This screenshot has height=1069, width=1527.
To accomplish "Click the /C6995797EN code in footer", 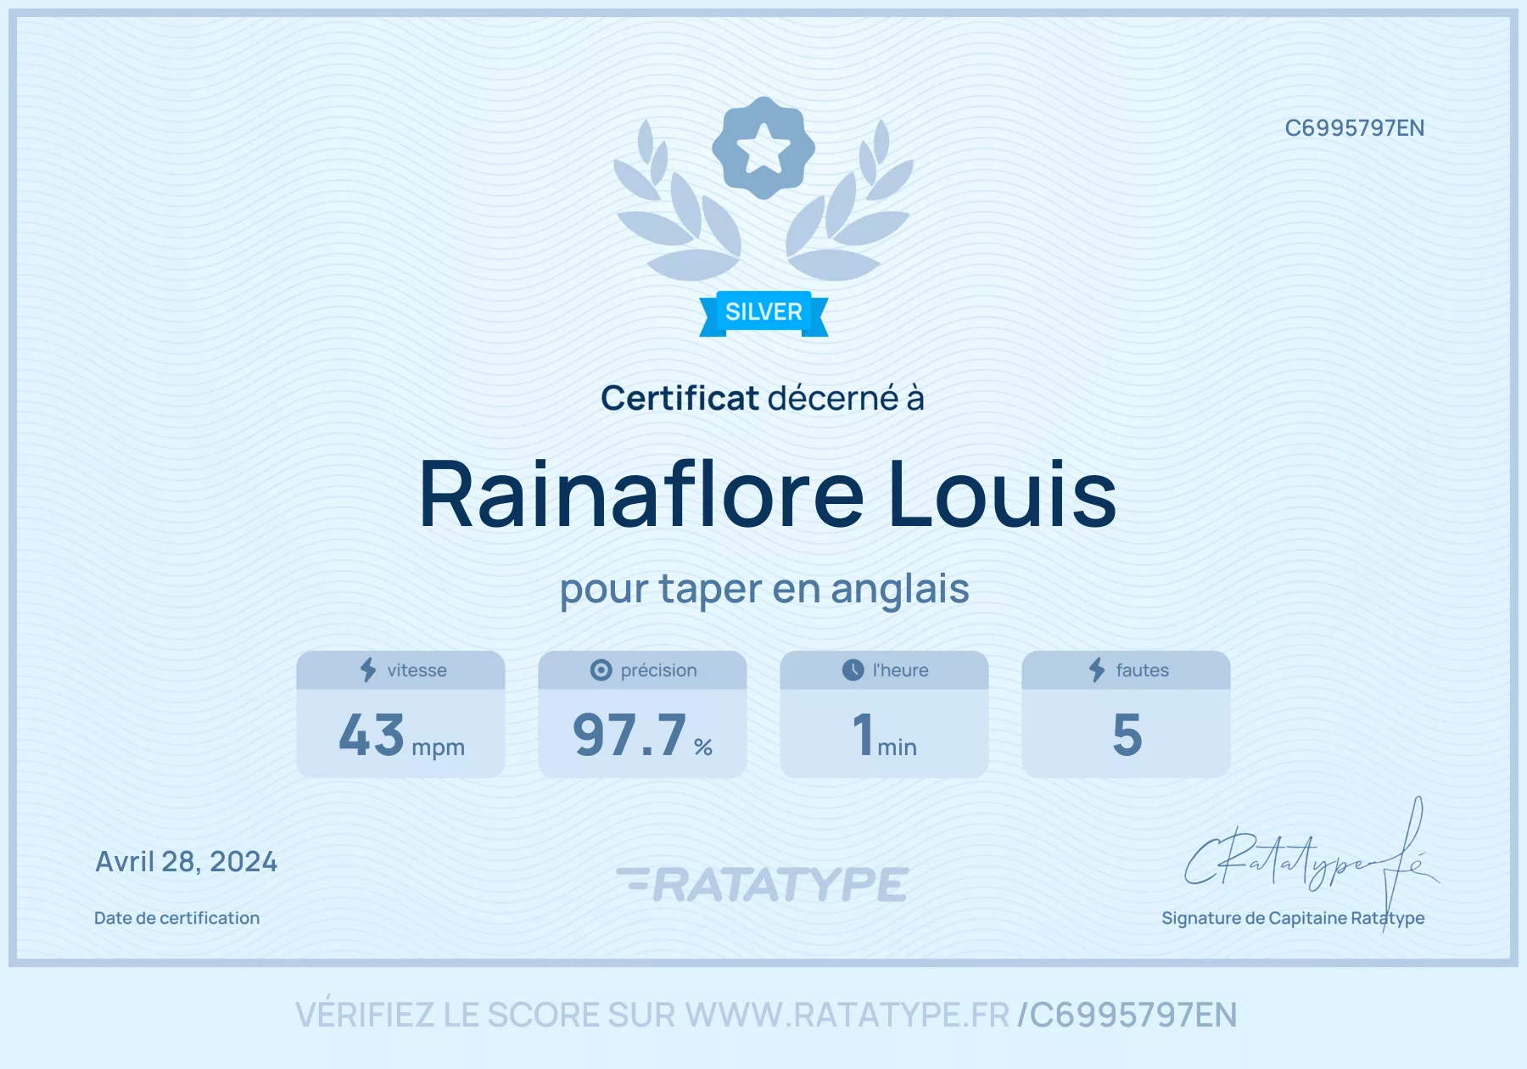I will pos(1127,1015).
